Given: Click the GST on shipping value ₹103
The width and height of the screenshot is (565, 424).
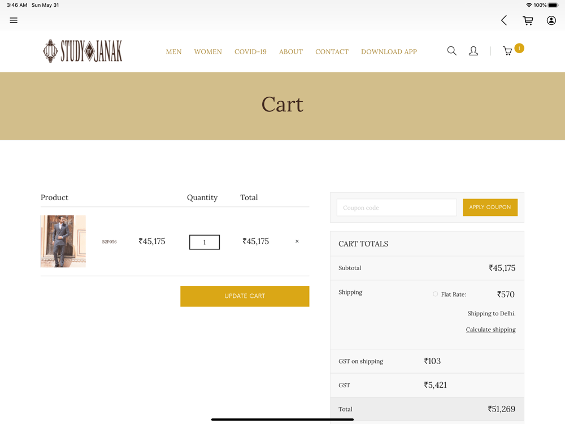Looking at the screenshot, I should coord(432,361).
